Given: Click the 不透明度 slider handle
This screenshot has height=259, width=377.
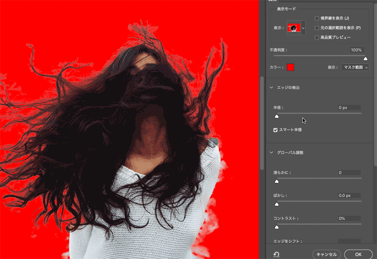Looking at the screenshot, I should click(x=365, y=58).
